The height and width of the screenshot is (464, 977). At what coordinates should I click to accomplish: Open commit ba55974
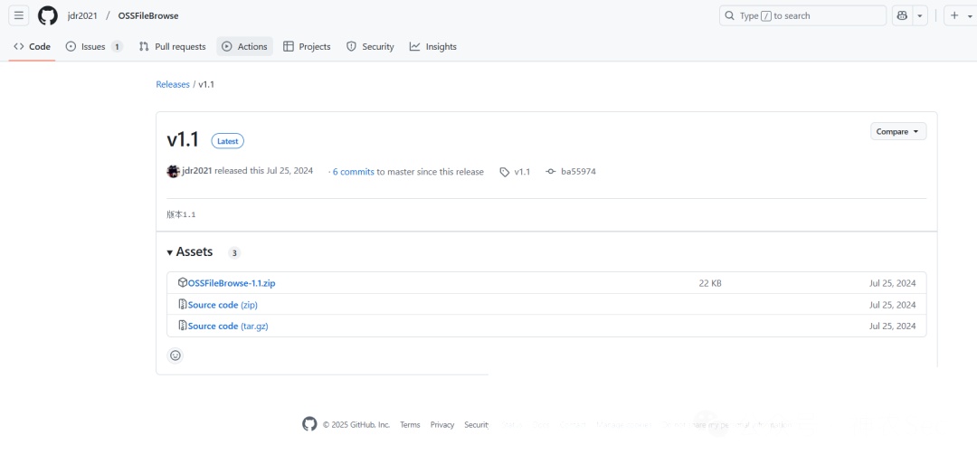[x=578, y=171]
